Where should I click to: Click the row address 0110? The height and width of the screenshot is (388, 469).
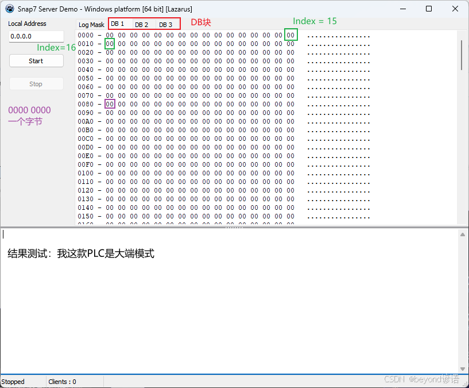pos(86,182)
